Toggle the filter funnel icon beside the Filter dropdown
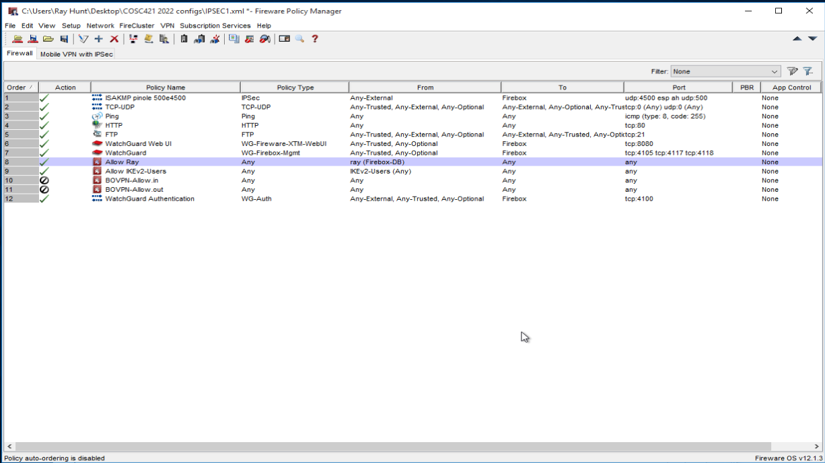Image resolution: width=825 pixels, height=463 pixels. coord(807,71)
